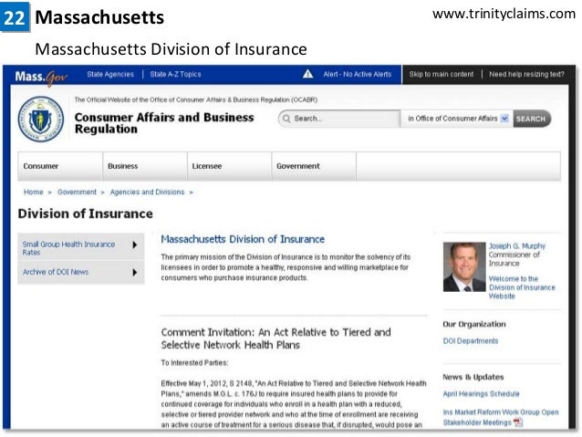The height and width of the screenshot is (437, 582).
Task: Click the alert warning triangle icon
Action: click(307, 74)
